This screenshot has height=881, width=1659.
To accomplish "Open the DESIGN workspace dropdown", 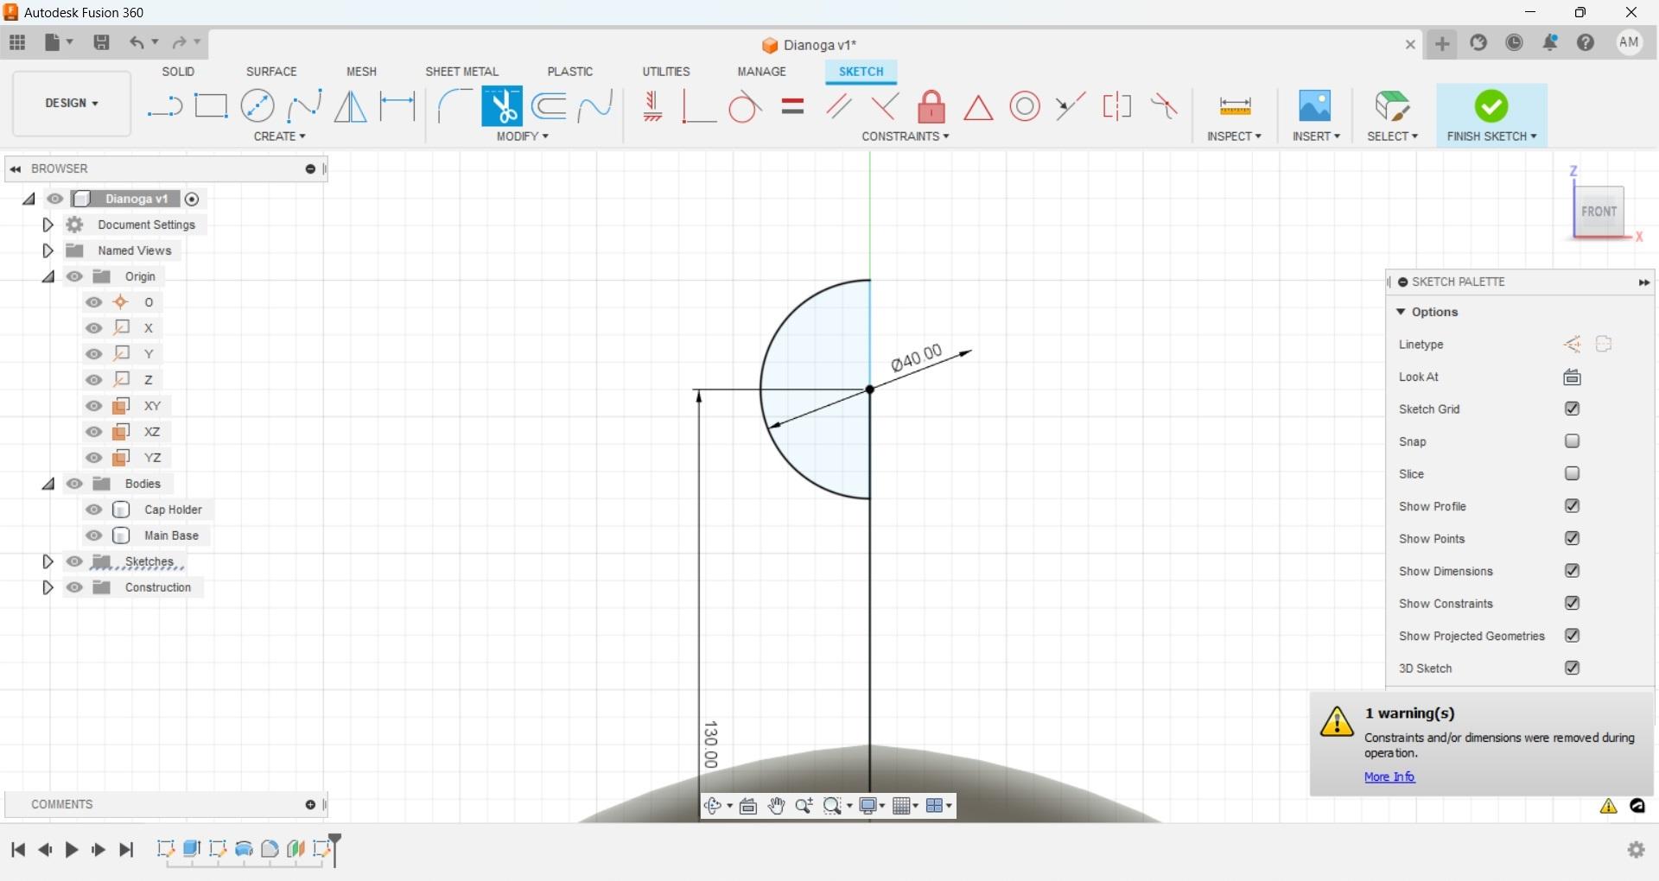I will (x=72, y=104).
